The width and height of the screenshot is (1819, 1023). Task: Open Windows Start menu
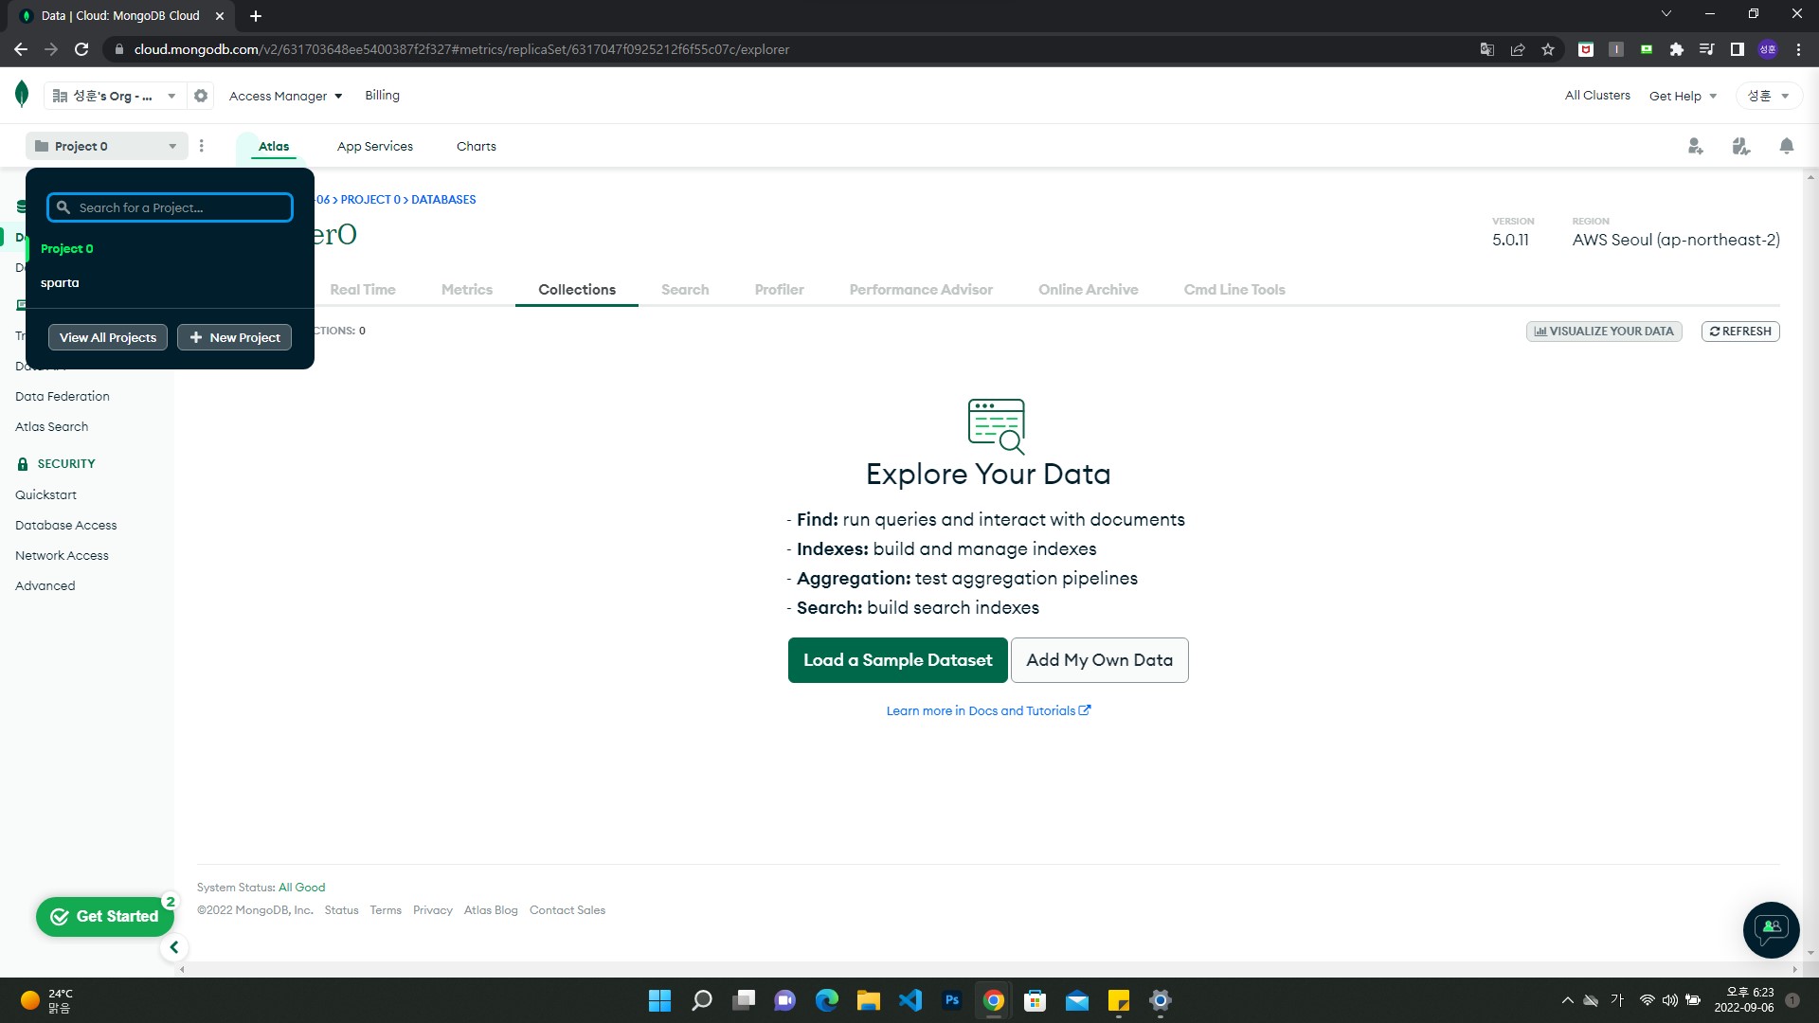(x=659, y=1000)
